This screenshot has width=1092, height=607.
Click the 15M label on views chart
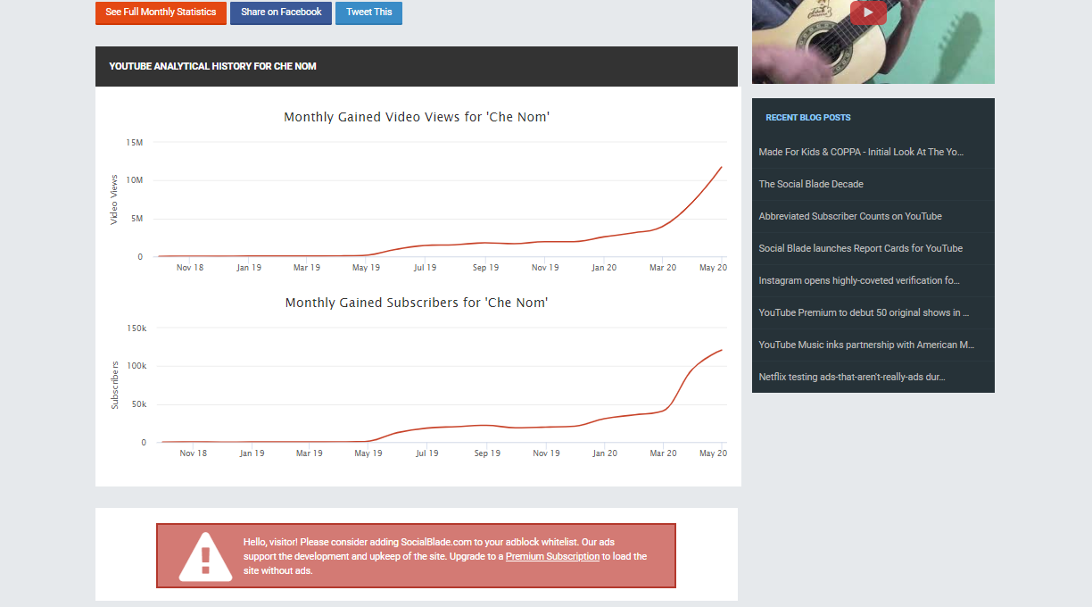click(135, 142)
